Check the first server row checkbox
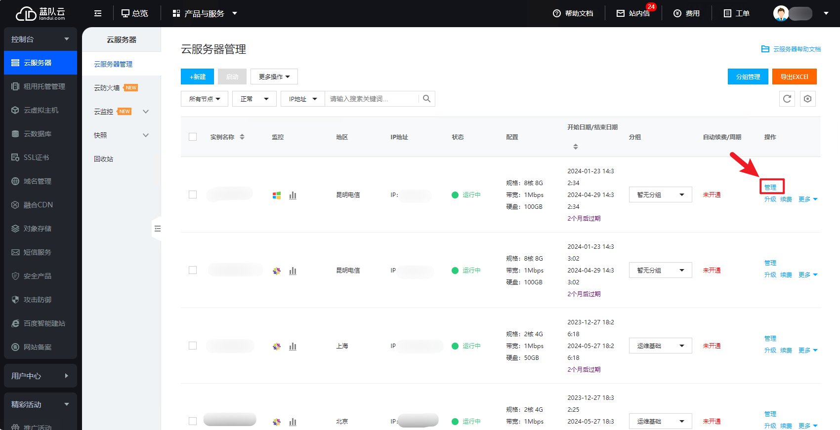This screenshot has height=430, width=840. (193, 195)
